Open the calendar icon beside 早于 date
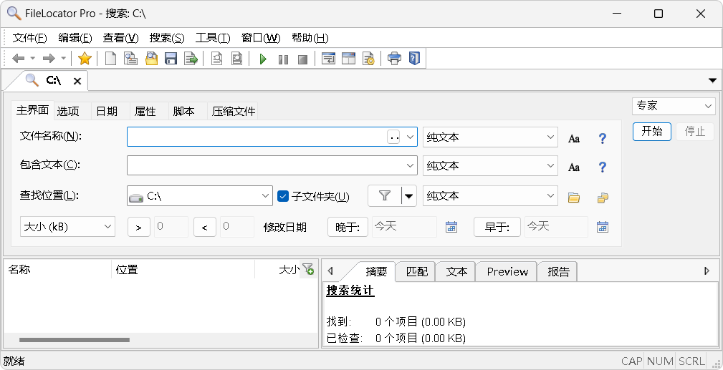The width and height of the screenshot is (723, 370). pyautogui.click(x=602, y=227)
